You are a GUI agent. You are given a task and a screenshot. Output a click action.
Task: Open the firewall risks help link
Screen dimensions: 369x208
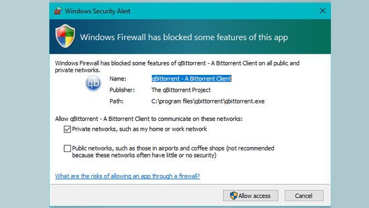[x=127, y=176]
